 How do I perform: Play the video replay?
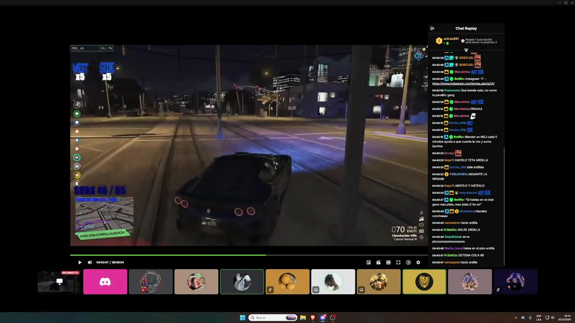point(80,262)
